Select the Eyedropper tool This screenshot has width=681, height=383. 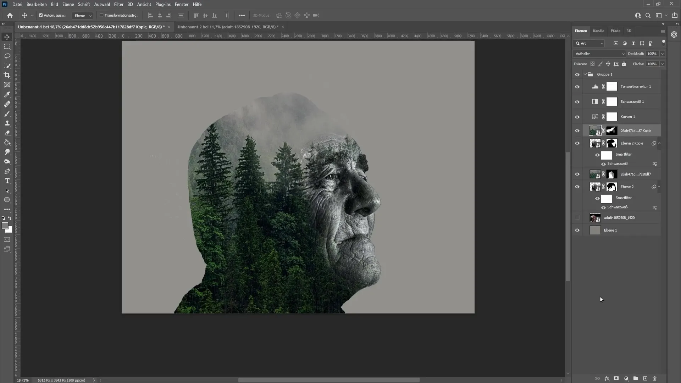pos(7,94)
